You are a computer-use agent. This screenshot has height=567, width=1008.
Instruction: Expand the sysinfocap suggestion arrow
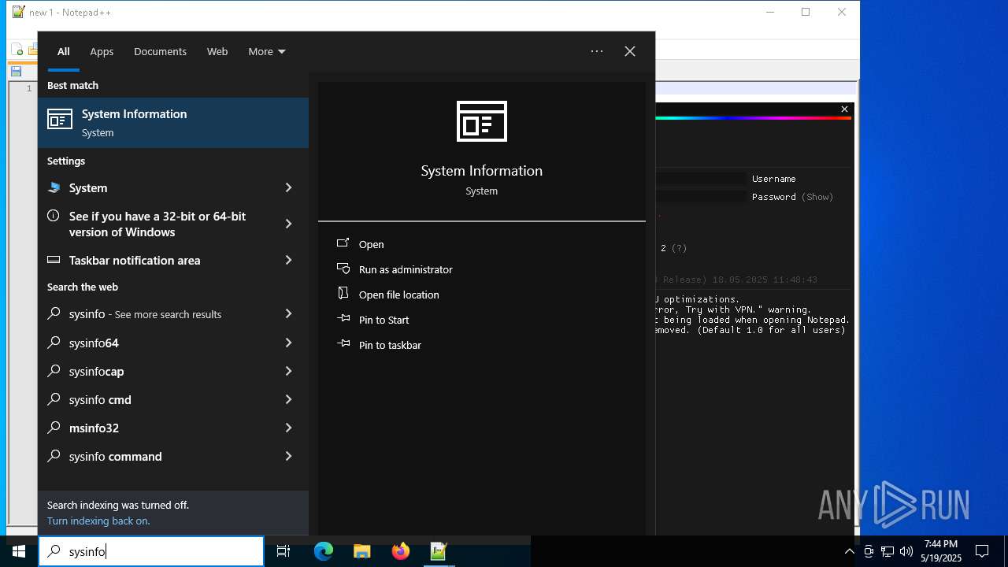(288, 371)
